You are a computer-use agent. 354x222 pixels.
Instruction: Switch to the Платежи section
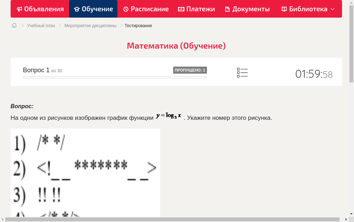coord(196,9)
